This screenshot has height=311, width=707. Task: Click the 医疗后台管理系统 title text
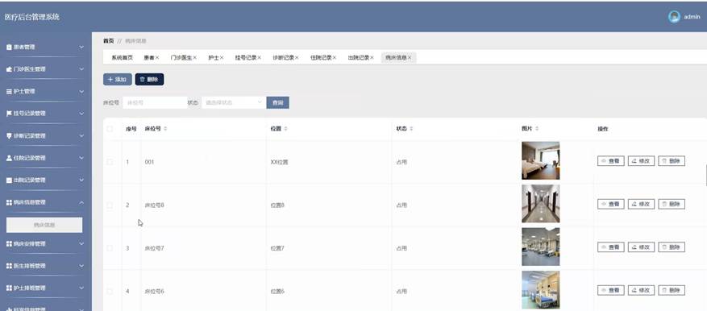(32, 17)
